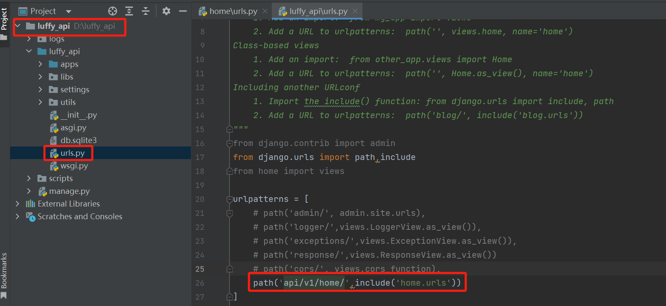Image resolution: width=666 pixels, height=306 pixels.
Task: Switch to the luffy_api\urls.py editor tab
Action: [318, 11]
